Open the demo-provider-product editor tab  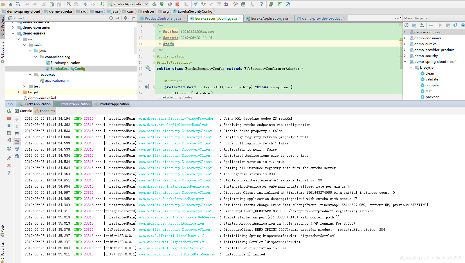[x=322, y=18]
